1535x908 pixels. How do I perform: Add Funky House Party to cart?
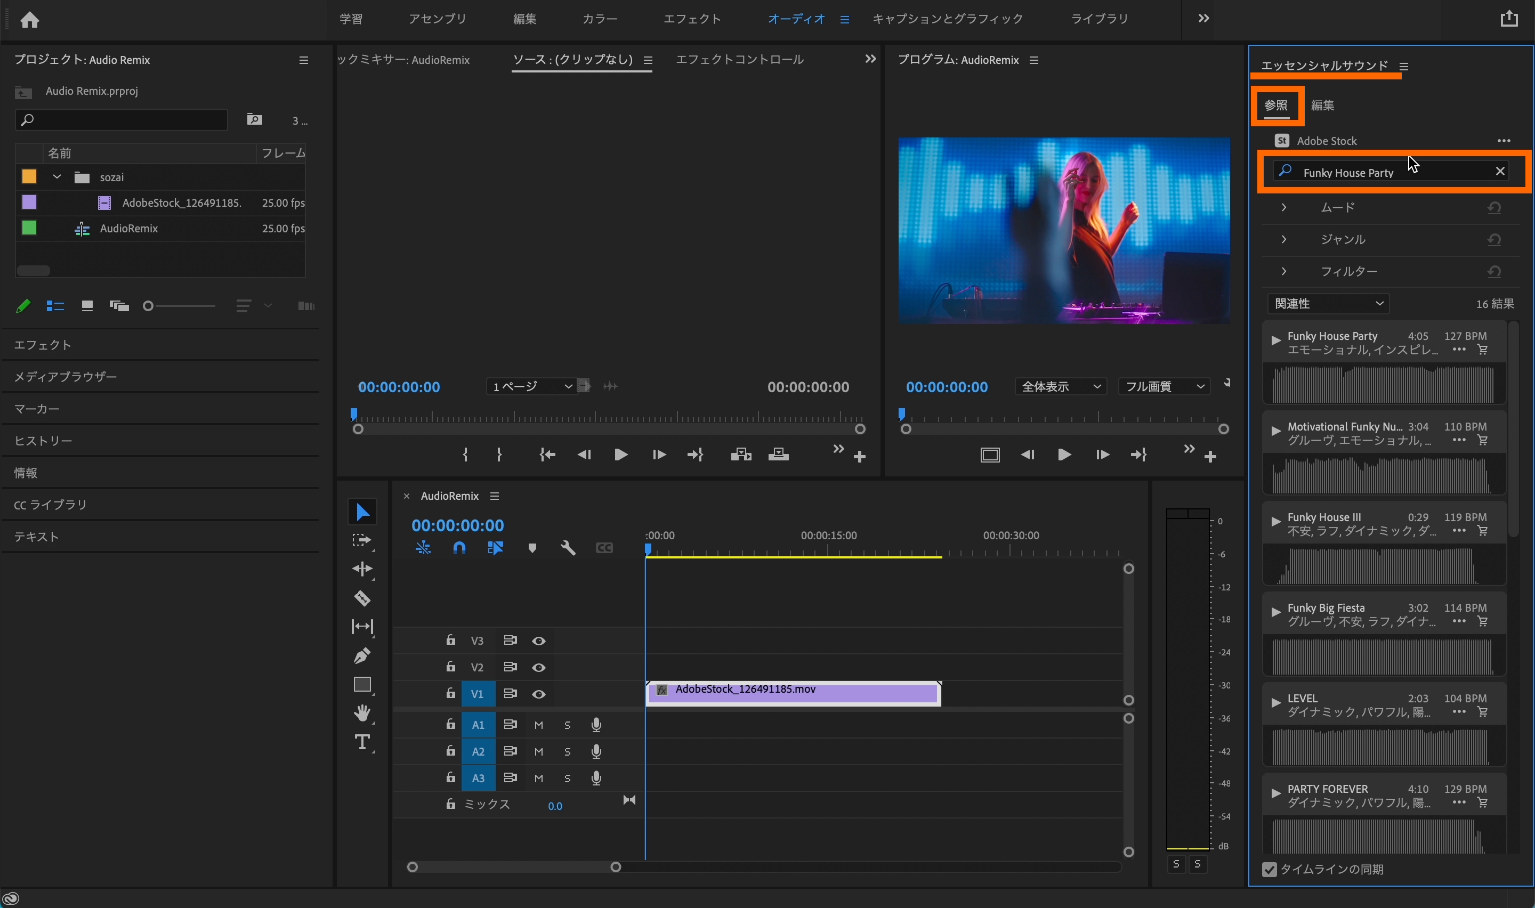tap(1482, 350)
